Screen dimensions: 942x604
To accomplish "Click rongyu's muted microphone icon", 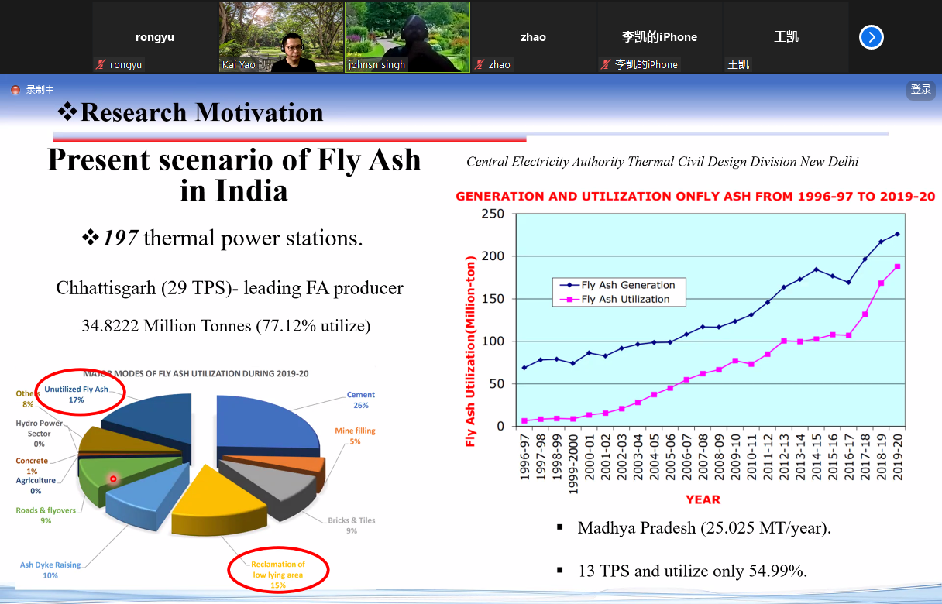I will point(101,65).
